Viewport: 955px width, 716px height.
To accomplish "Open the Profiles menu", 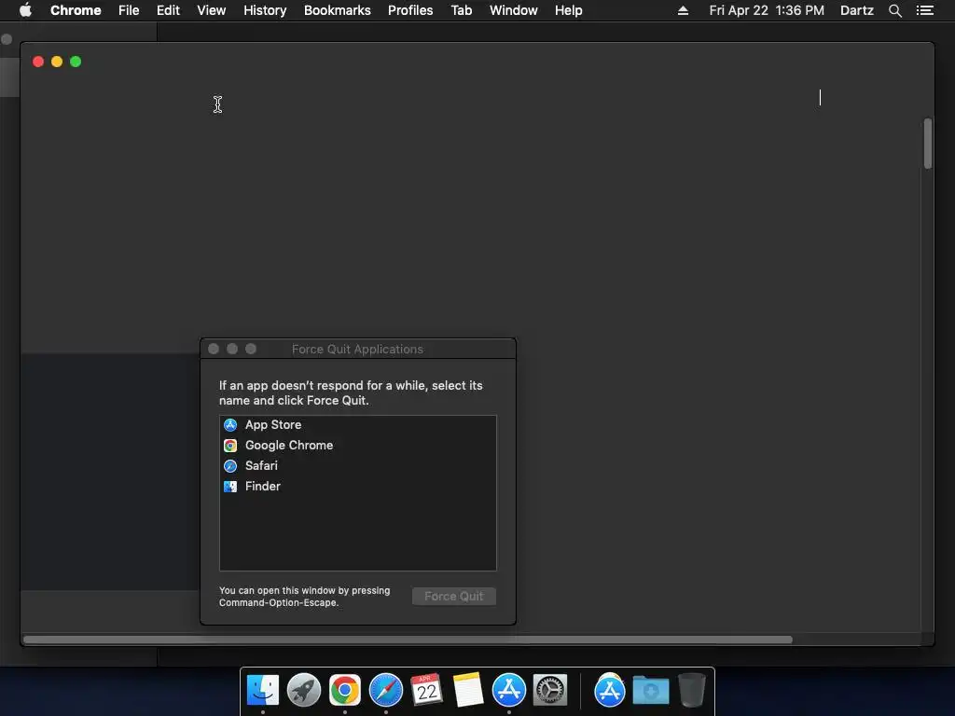I will pos(410,10).
